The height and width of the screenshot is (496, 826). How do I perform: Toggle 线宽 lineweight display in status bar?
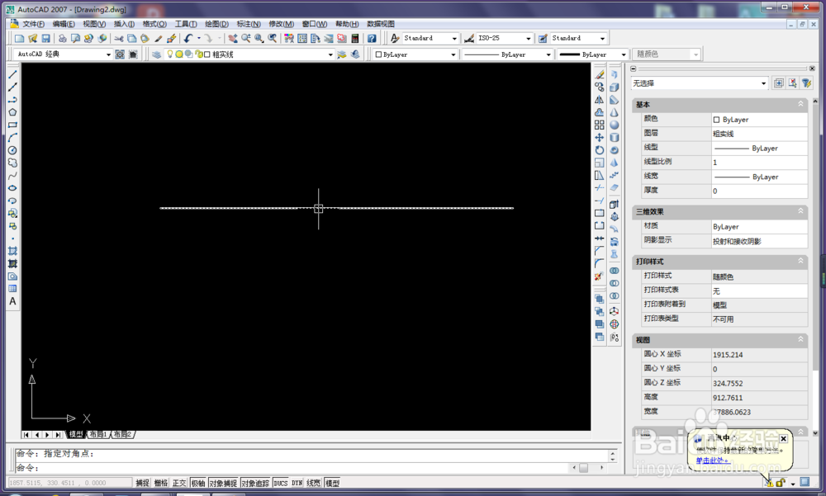pos(314,483)
